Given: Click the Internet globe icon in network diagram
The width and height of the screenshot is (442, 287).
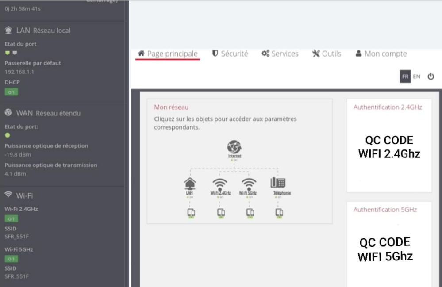Looking at the screenshot, I should 234,148.
